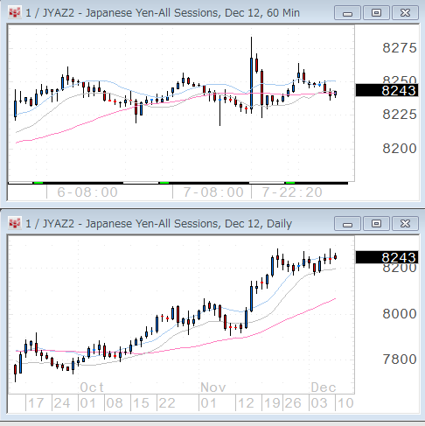Click the 6-08:00 time axis label

pyautogui.click(x=87, y=192)
